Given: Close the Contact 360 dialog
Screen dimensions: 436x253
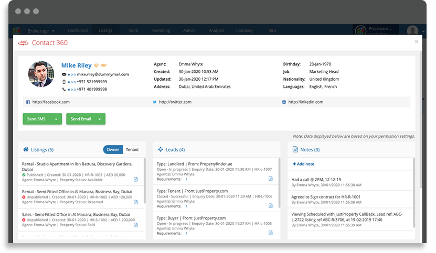Looking at the screenshot, I should [416, 42].
